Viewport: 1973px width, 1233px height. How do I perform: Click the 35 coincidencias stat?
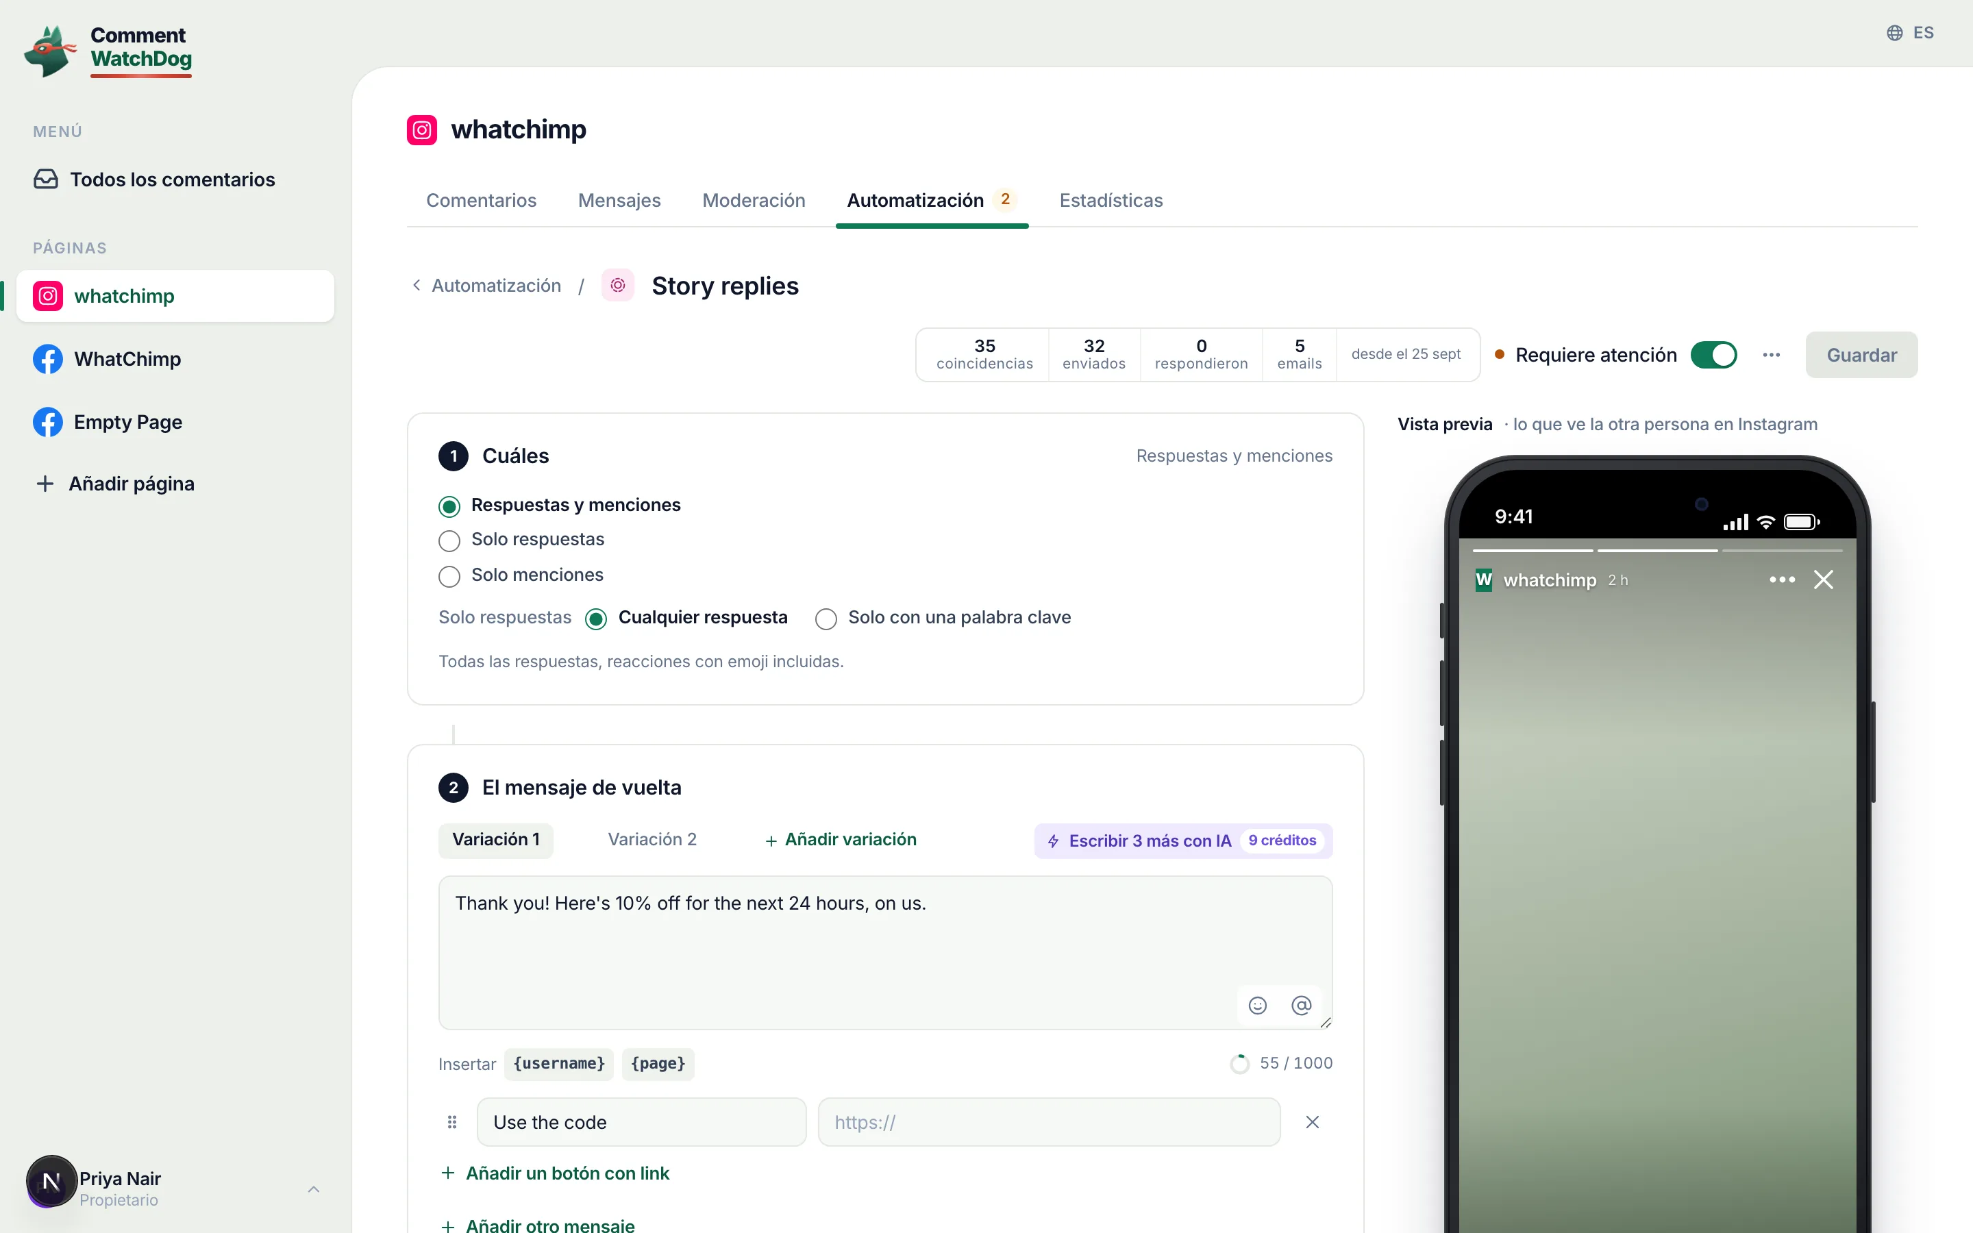[984, 355]
